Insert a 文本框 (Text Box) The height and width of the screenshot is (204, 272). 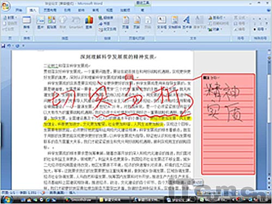point(162,23)
